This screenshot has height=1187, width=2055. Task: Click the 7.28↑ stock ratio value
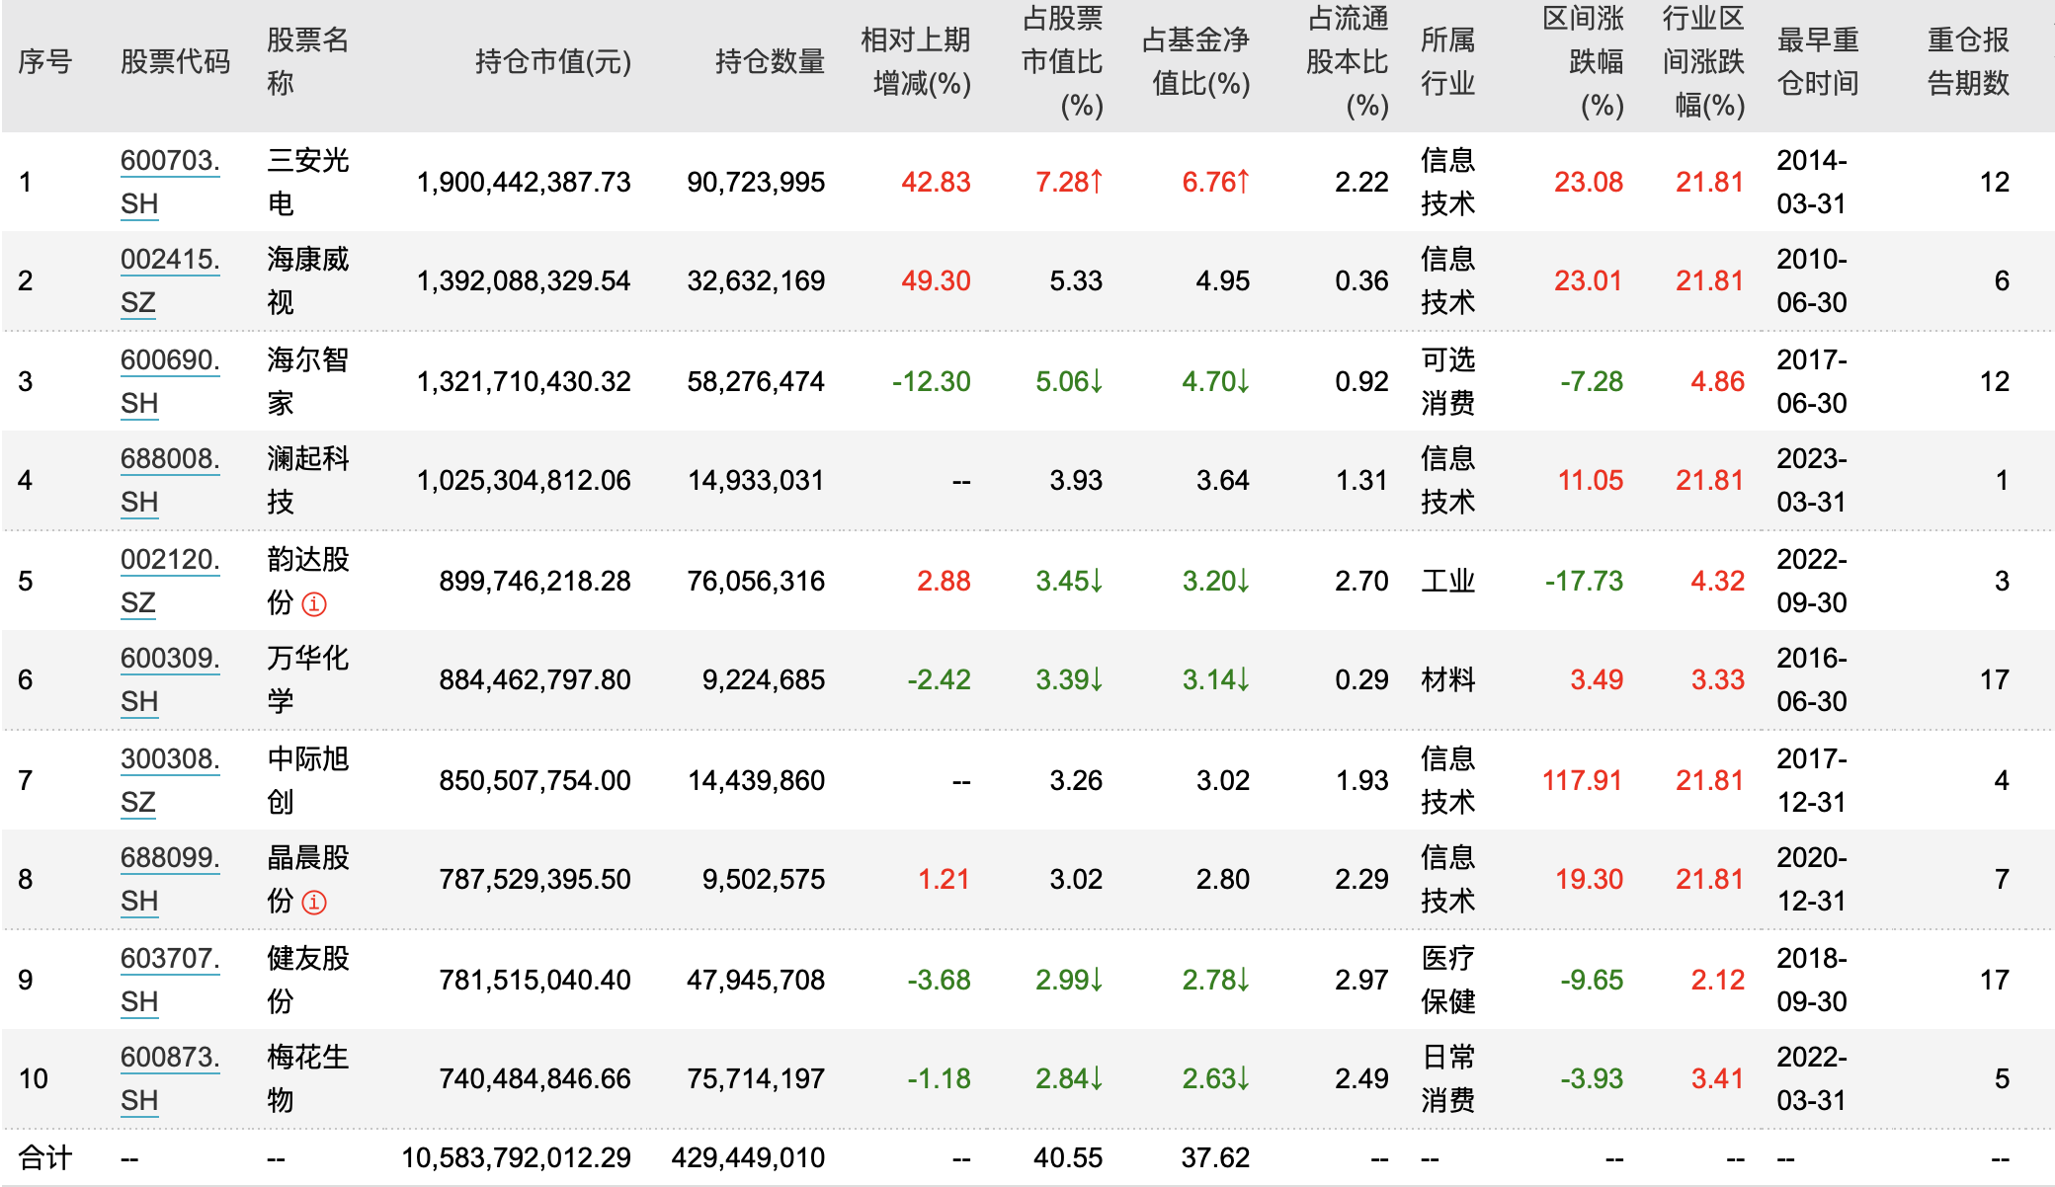[1070, 183]
